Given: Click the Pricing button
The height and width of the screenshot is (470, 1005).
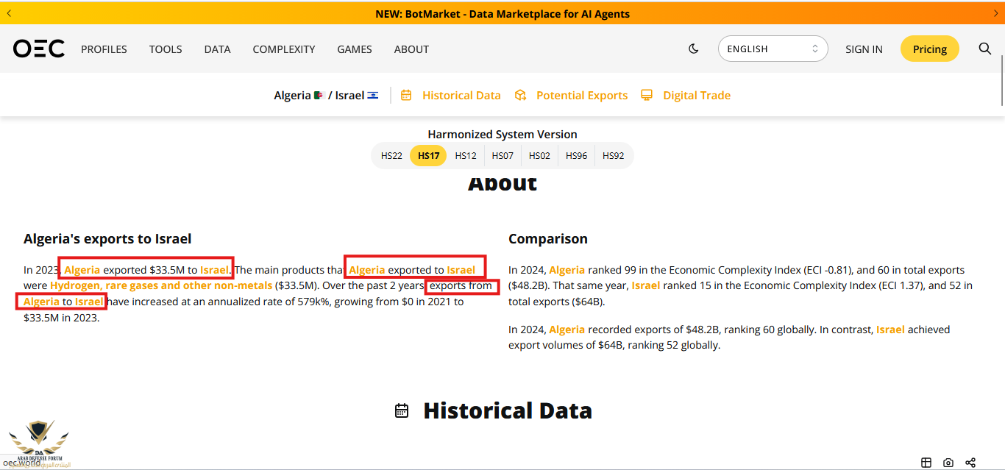Looking at the screenshot, I should pyautogui.click(x=930, y=49).
